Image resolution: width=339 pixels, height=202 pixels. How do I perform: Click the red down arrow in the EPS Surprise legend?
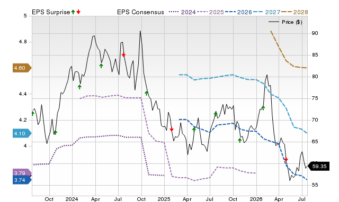pyautogui.click(x=78, y=12)
